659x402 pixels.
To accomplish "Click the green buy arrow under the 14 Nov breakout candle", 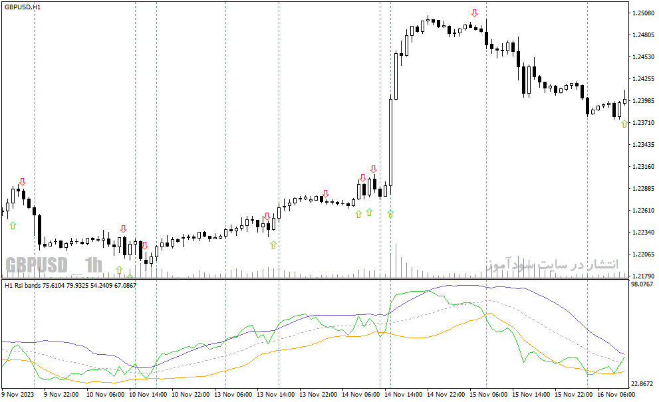I will pos(390,214).
